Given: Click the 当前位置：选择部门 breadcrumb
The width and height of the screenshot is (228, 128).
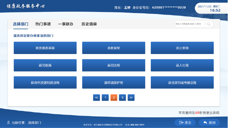Looking at the screenshot, I should pyautogui.click(x=26, y=123).
